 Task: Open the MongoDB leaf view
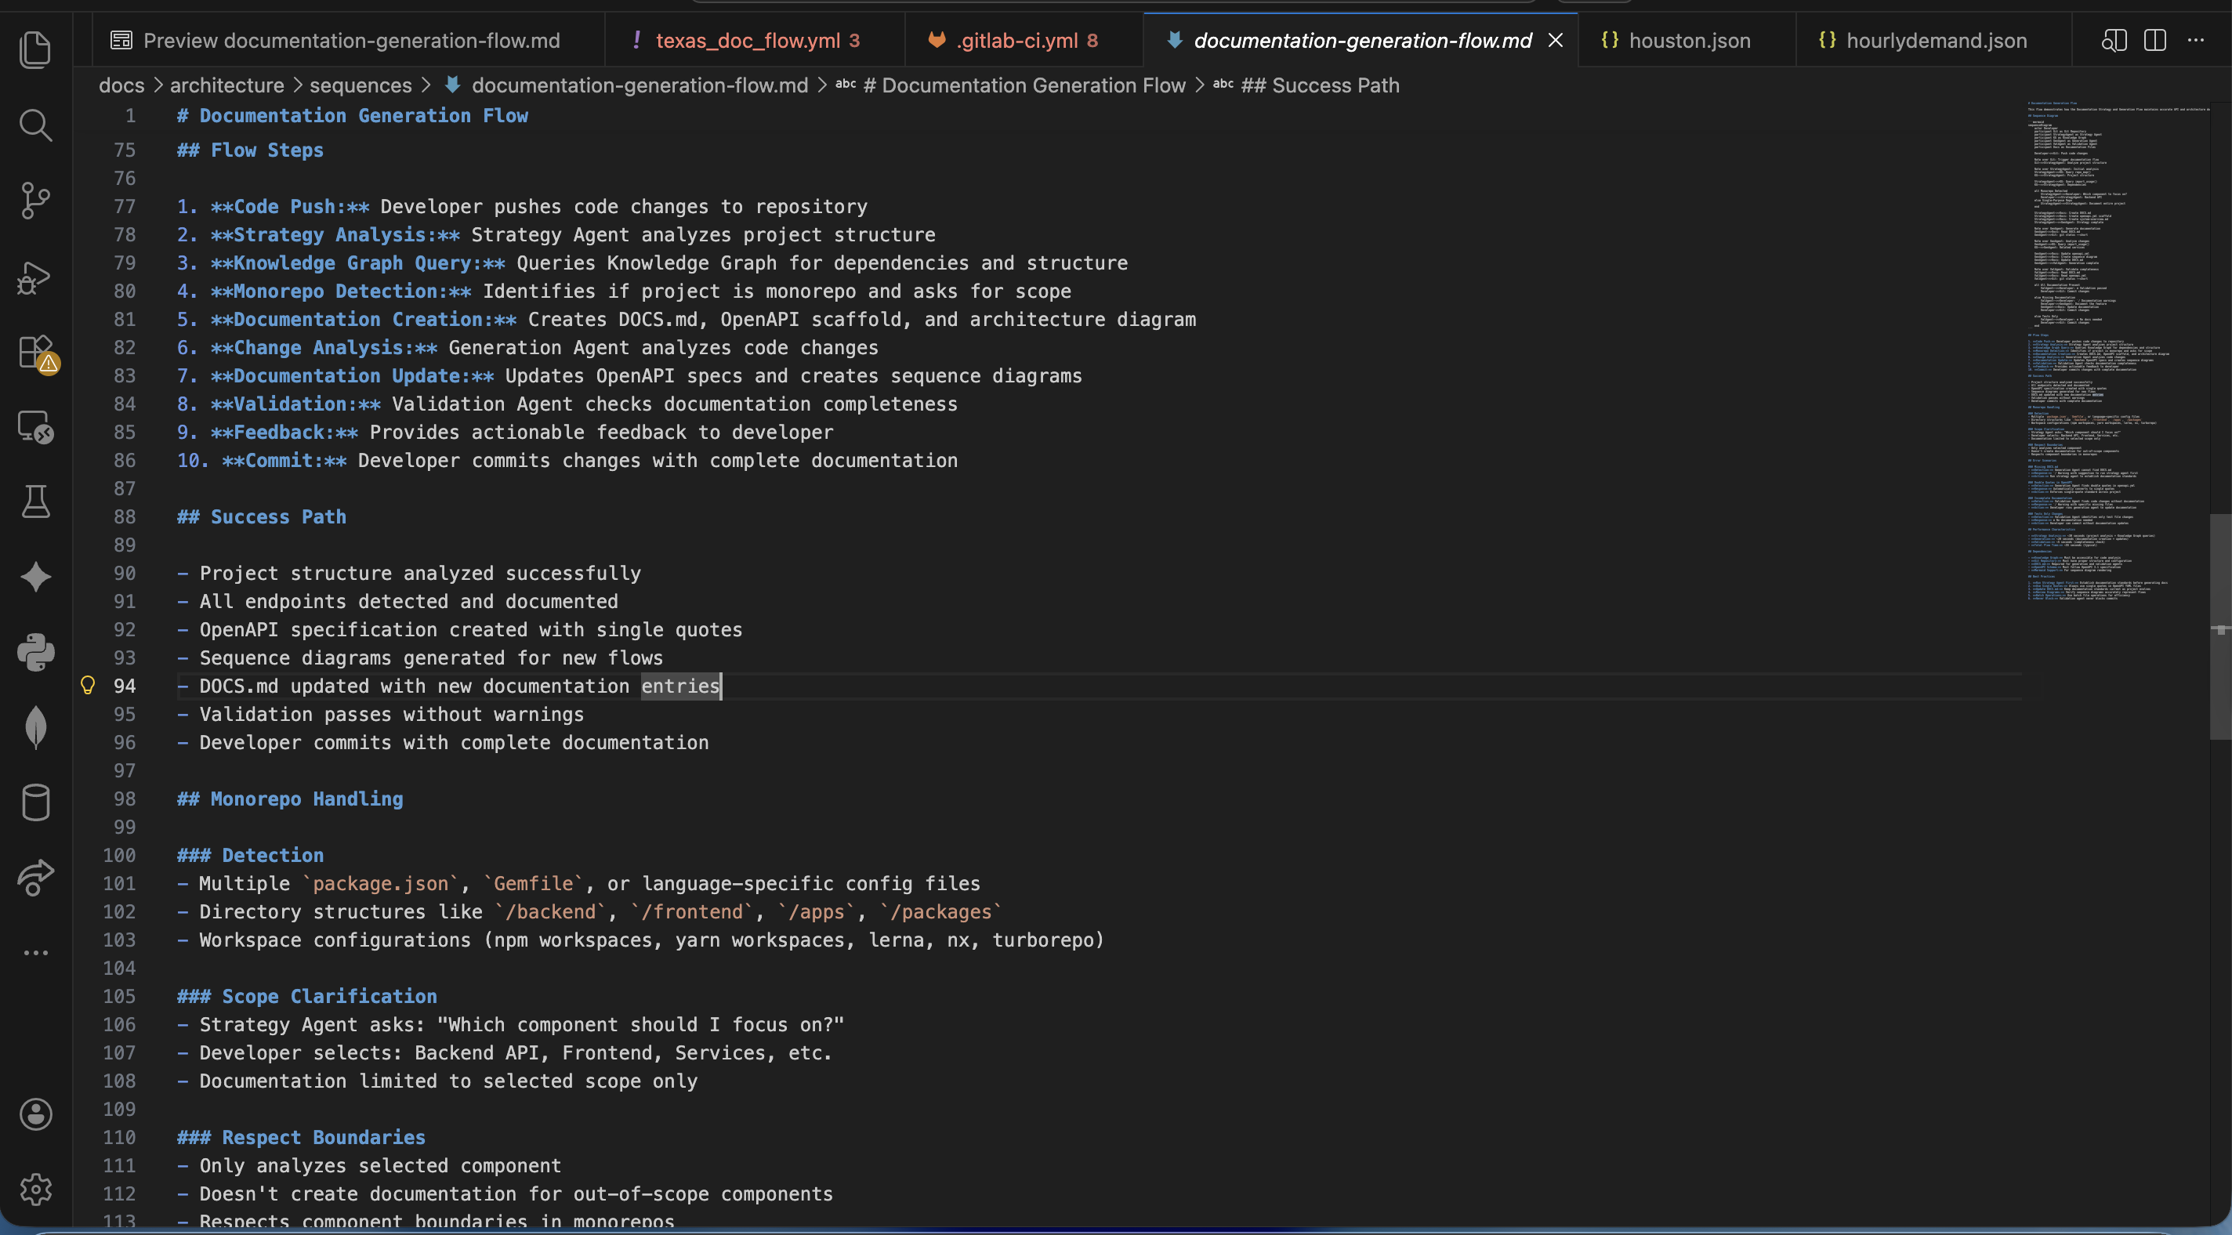click(35, 726)
